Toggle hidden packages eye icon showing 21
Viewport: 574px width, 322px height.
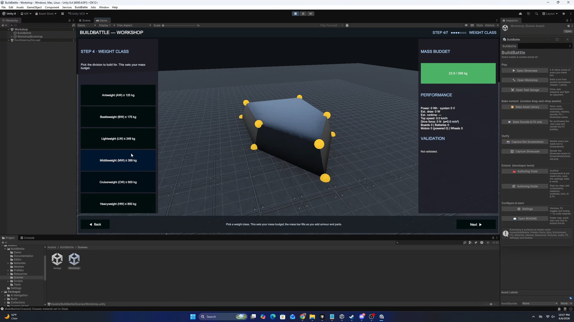click(x=495, y=243)
